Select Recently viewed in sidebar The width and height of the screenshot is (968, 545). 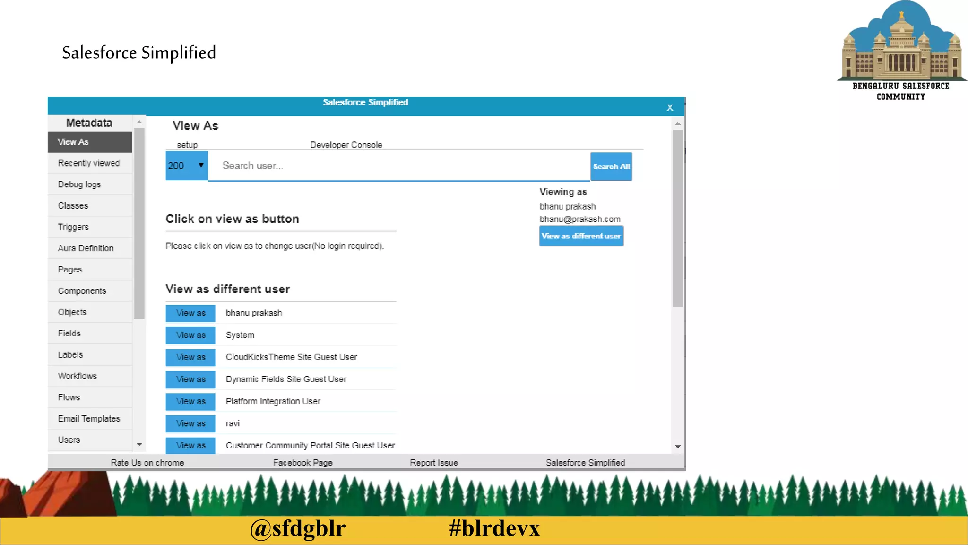coord(89,163)
